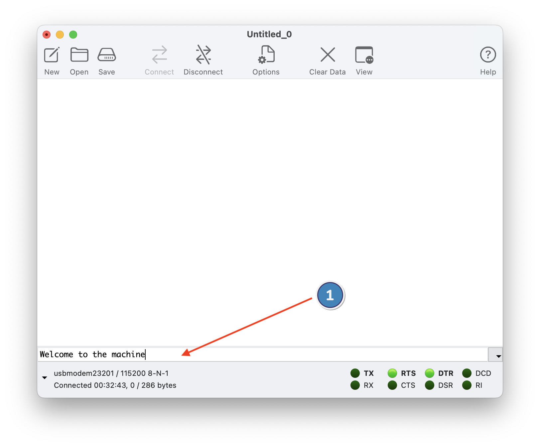This screenshot has height=447, width=540.
Task: Click the green full-screen window button
Action: coord(73,35)
